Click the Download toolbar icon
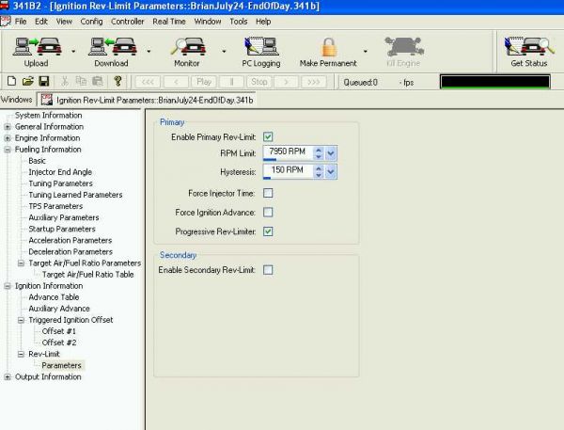This screenshot has width=564, height=430. (x=111, y=48)
